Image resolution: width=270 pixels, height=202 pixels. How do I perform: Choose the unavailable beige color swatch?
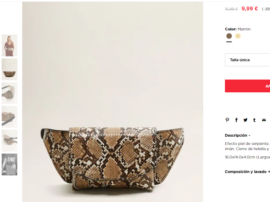pyautogui.click(x=238, y=36)
